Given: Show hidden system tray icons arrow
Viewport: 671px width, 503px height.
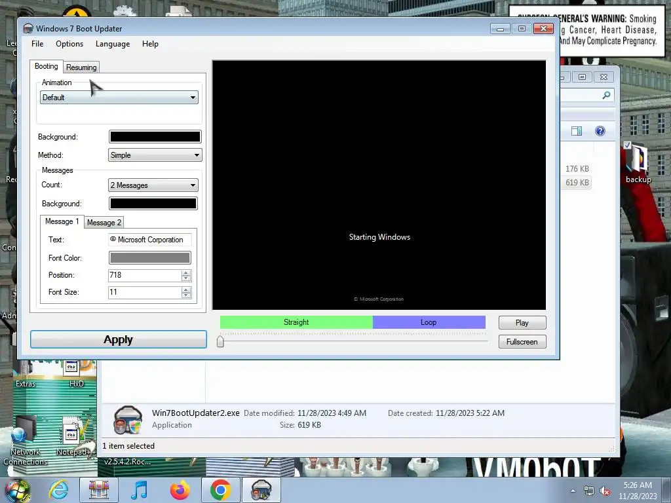Looking at the screenshot, I should [x=573, y=491].
